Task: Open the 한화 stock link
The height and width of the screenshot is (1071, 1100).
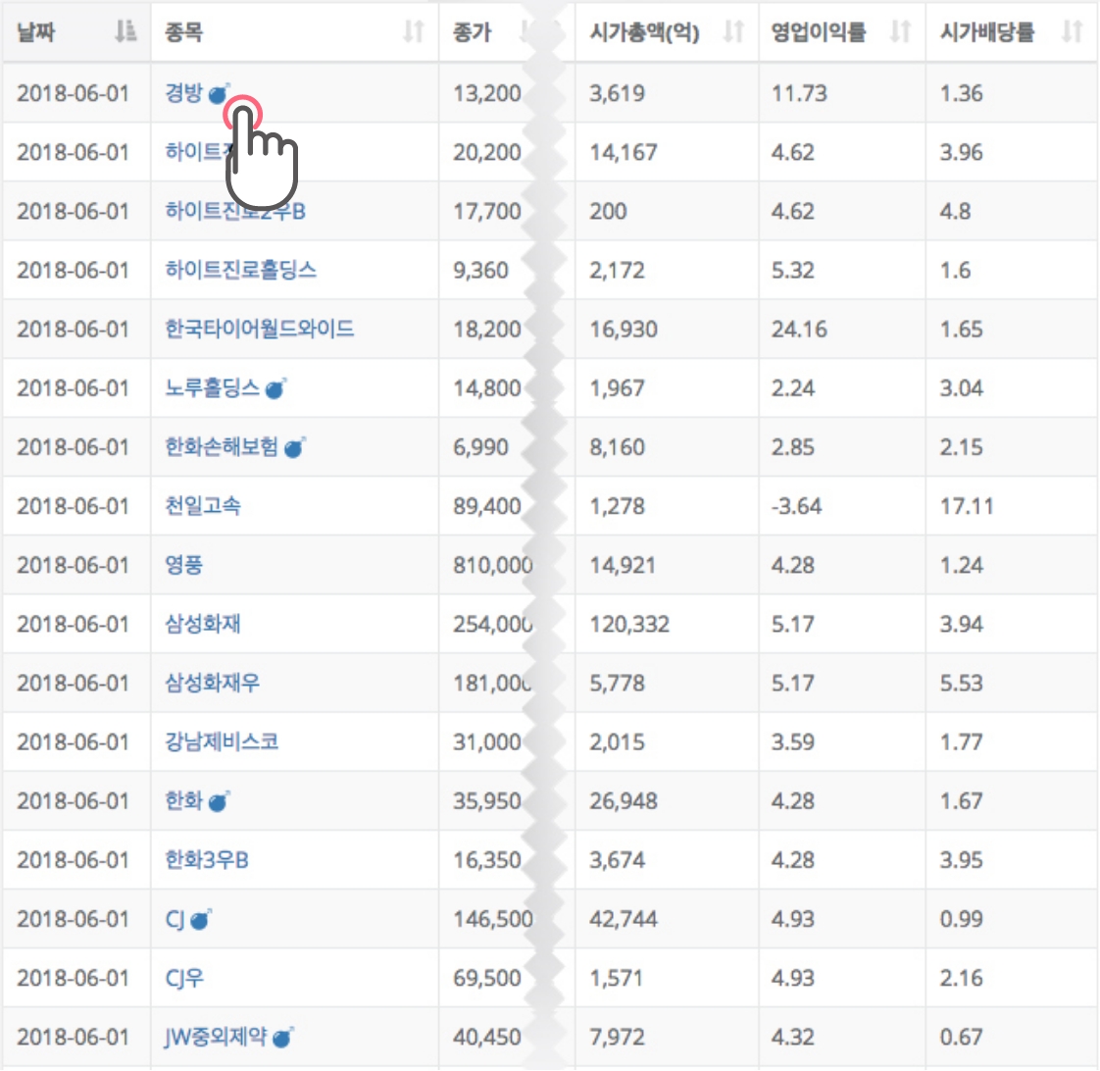Action: pos(183,800)
